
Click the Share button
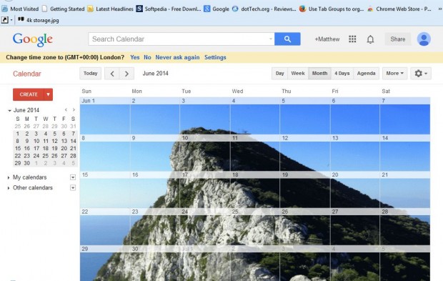click(x=398, y=39)
